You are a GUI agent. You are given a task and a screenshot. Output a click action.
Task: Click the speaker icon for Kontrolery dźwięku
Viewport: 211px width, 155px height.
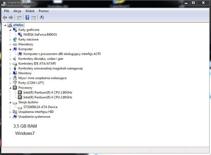tap(14, 59)
